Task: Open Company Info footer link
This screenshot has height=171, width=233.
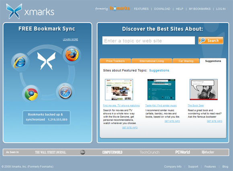Action: tap(173, 167)
